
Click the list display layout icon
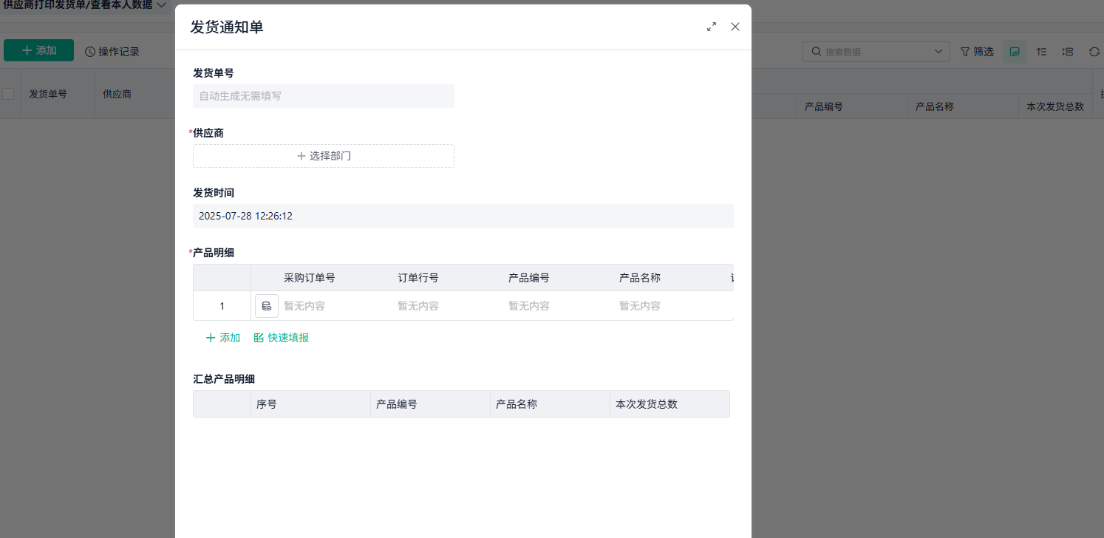(x=1067, y=51)
